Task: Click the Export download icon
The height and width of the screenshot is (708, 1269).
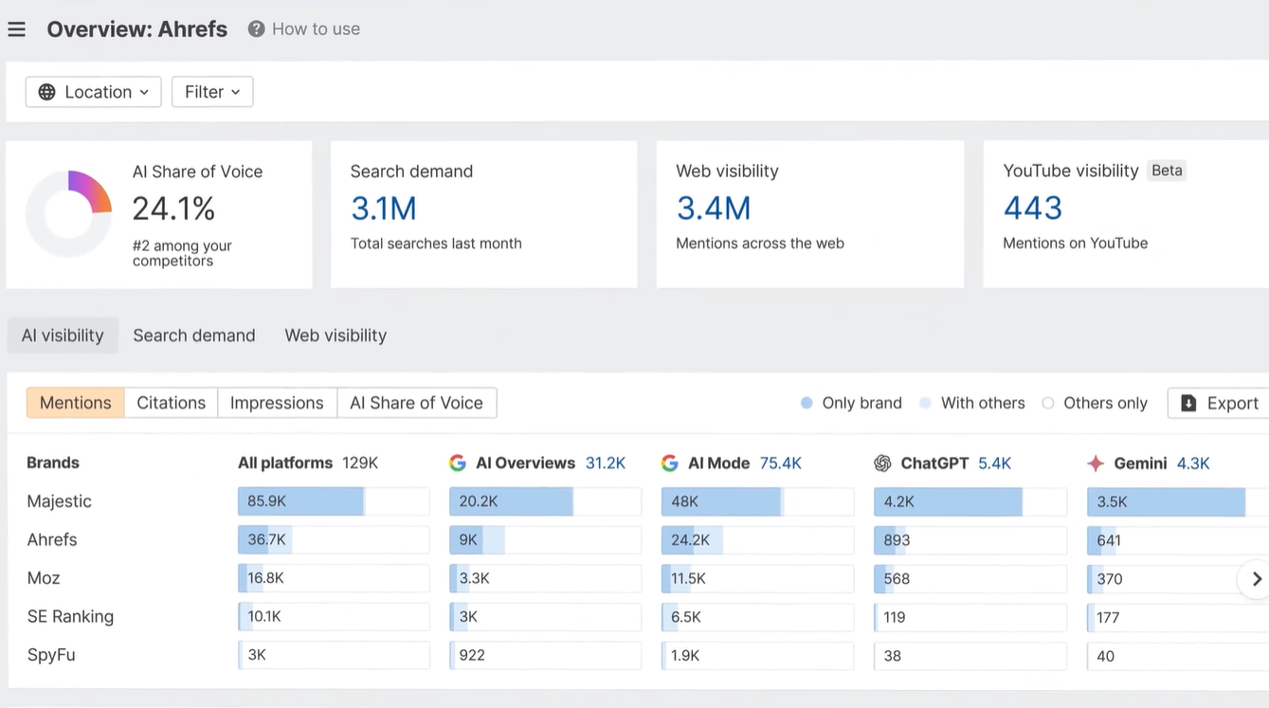Action: [1188, 403]
